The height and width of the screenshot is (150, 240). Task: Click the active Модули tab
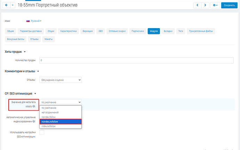point(154,31)
